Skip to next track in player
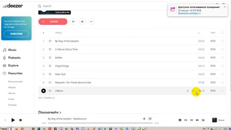 (x=21, y=120)
